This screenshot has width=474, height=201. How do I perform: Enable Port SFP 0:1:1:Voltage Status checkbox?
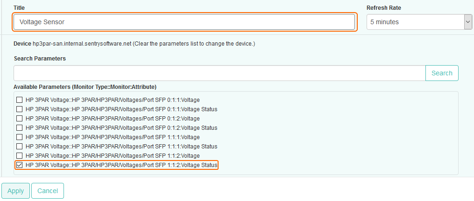[x=20, y=109]
